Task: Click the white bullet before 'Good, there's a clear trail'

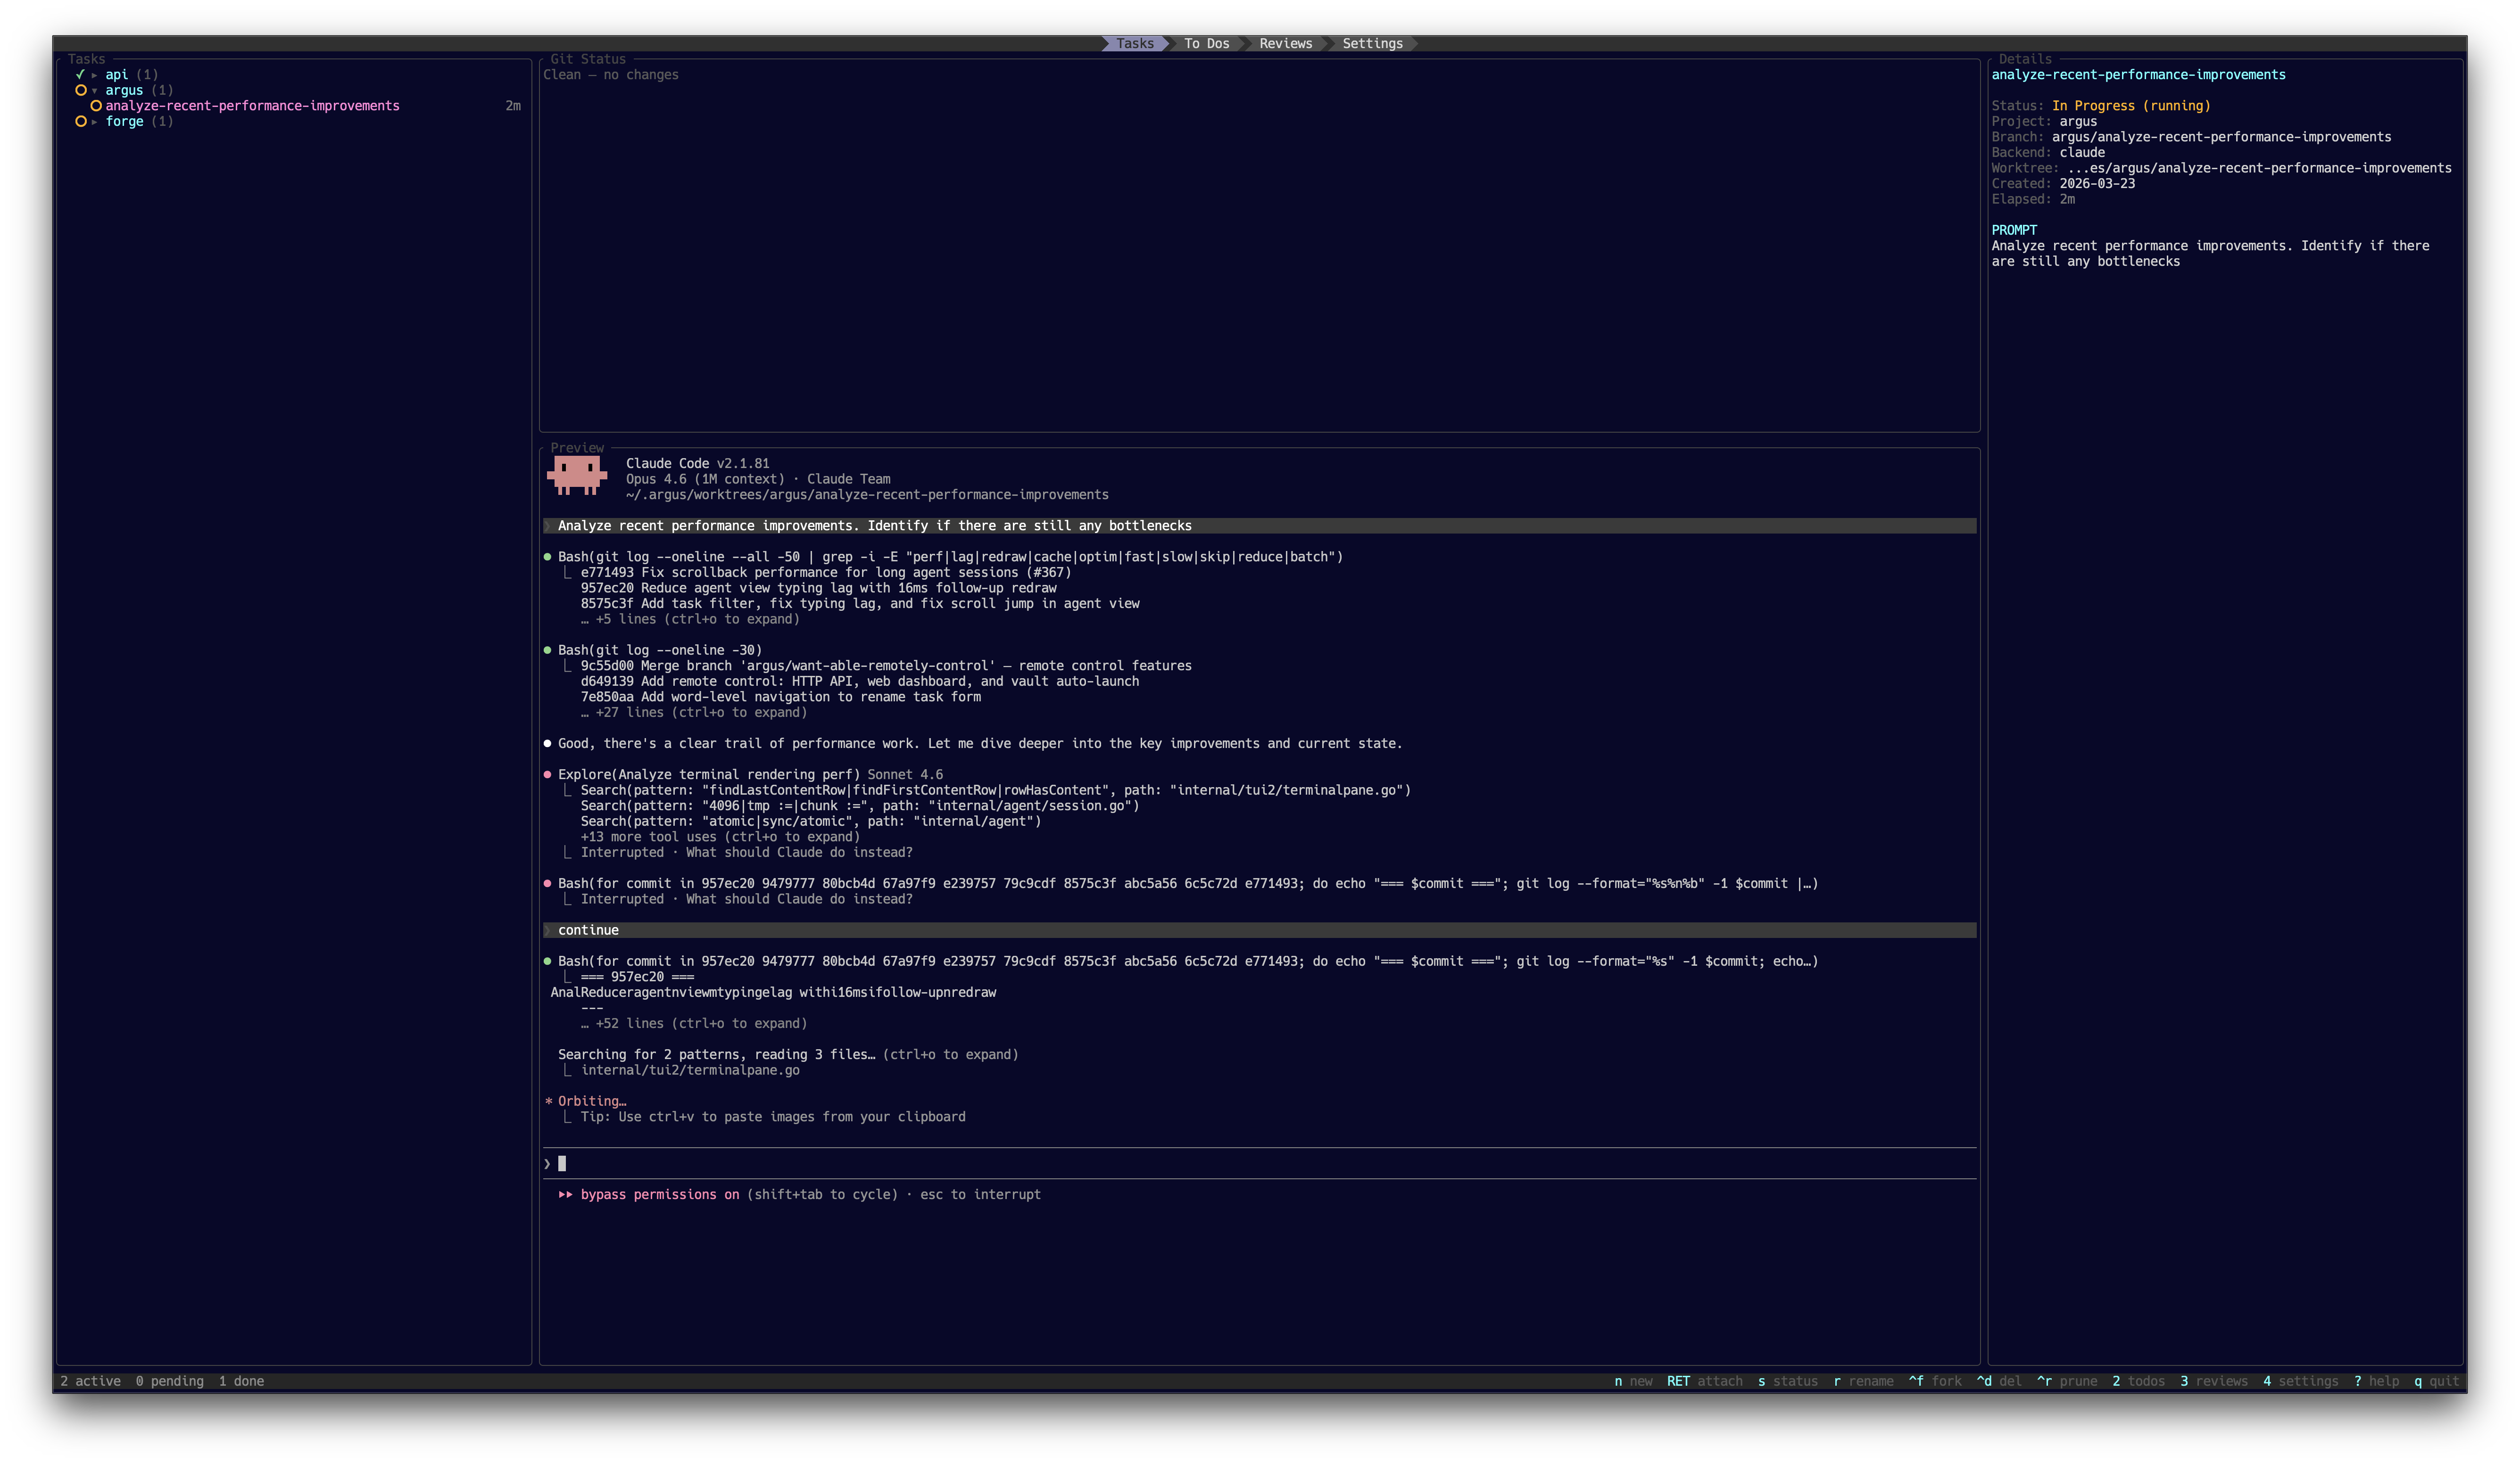Action: coord(547,743)
